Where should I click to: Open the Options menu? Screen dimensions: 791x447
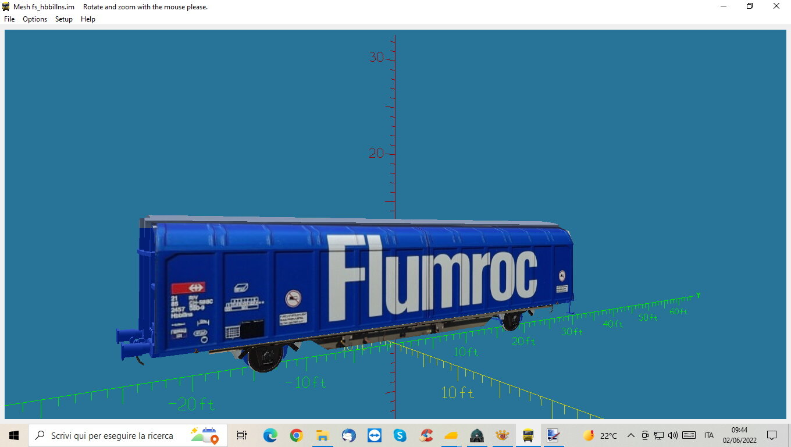point(35,19)
